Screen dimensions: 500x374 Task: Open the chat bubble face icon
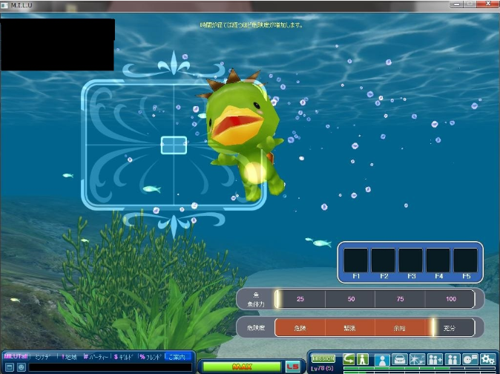pyautogui.click(x=470, y=360)
